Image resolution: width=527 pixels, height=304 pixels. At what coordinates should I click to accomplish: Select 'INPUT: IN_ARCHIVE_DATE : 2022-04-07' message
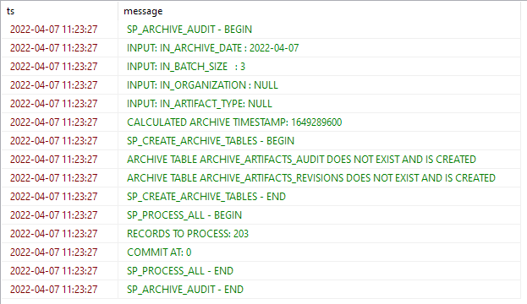click(x=319, y=48)
